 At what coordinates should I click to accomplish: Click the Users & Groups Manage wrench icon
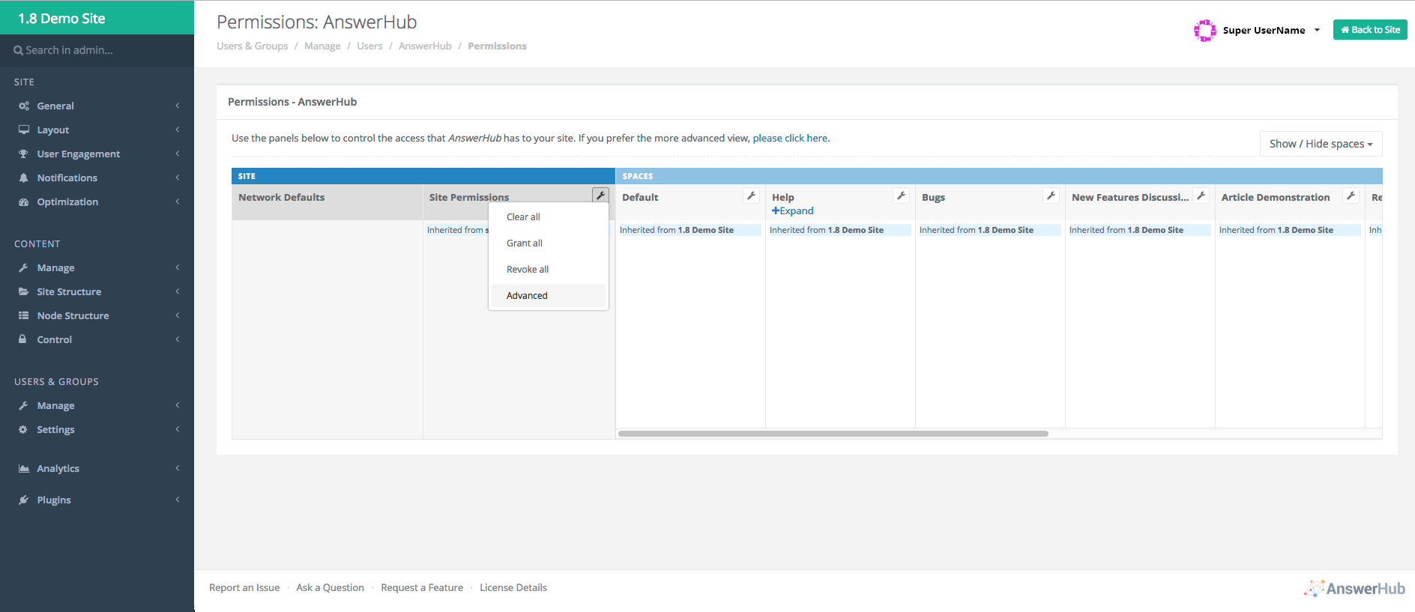pyautogui.click(x=24, y=405)
